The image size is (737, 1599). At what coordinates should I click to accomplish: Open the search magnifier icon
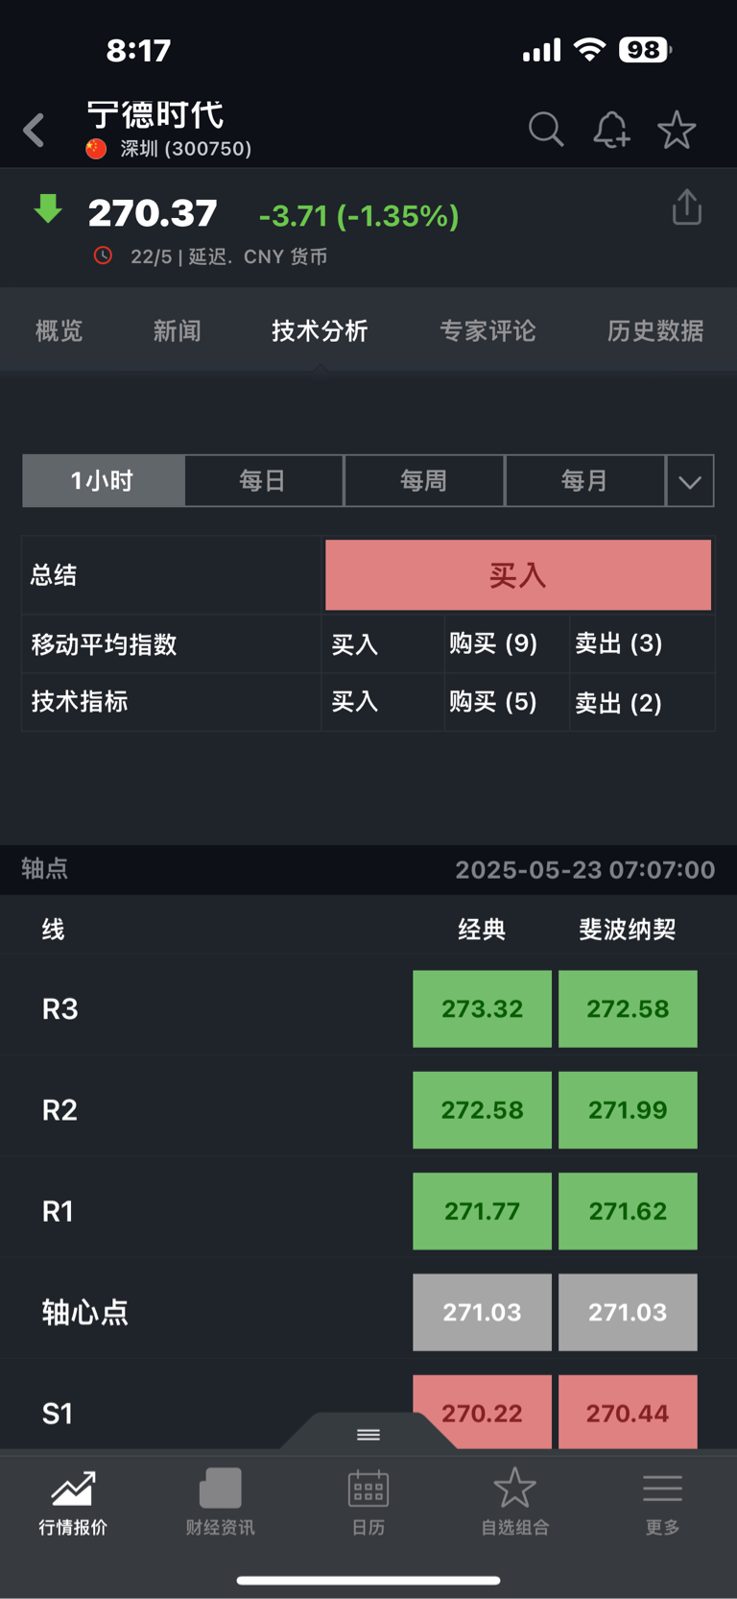[x=546, y=130]
